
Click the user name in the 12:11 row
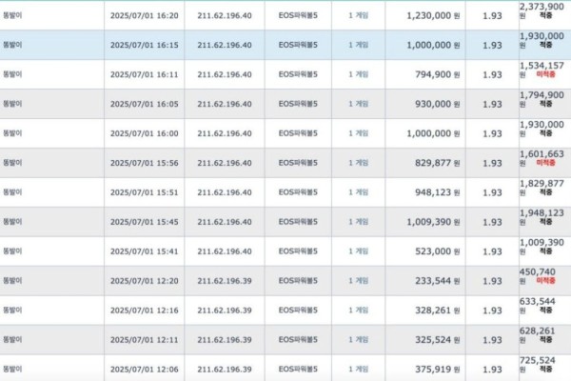[x=12, y=339]
